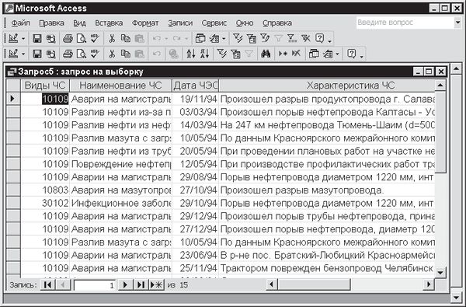Open the Вид menu

(79, 23)
